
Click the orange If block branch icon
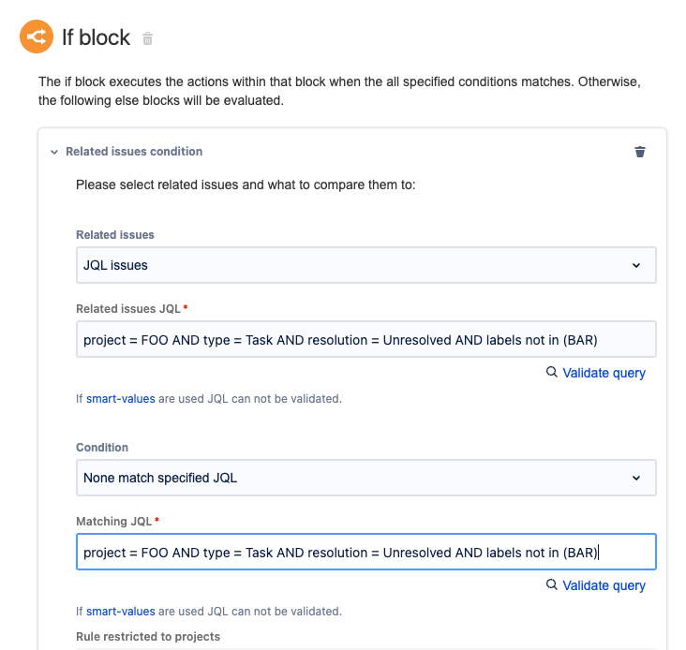pyautogui.click(x=38, y=37)
